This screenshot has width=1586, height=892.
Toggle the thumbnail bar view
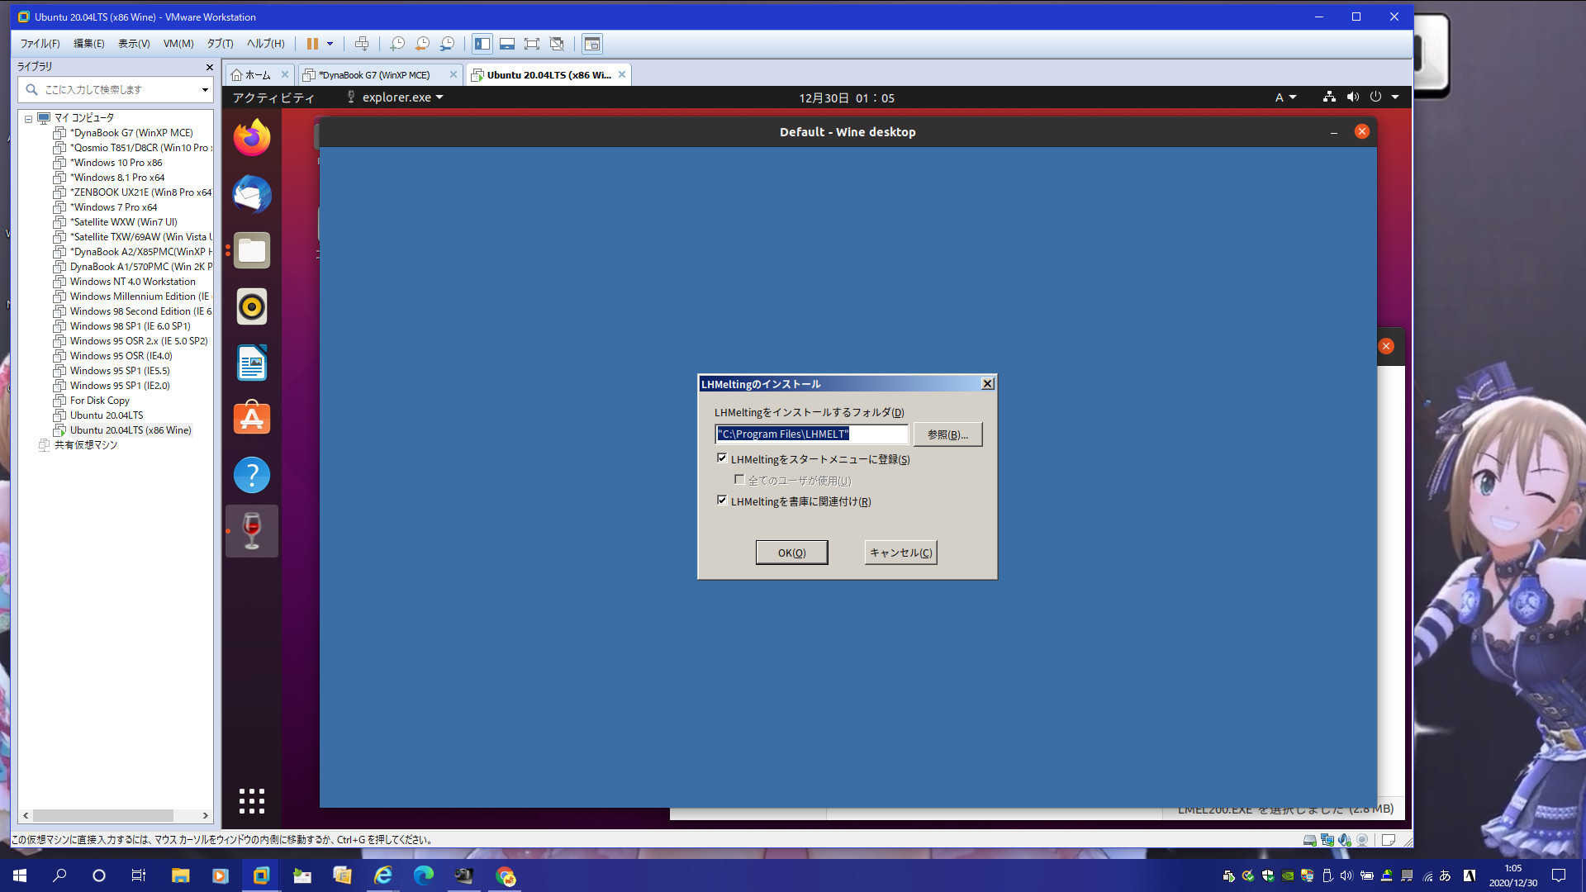click(x=507, y=44)
